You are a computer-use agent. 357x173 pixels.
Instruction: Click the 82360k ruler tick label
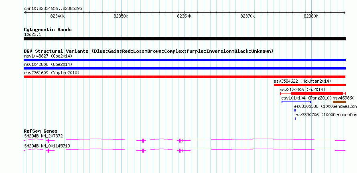(184, 16)
